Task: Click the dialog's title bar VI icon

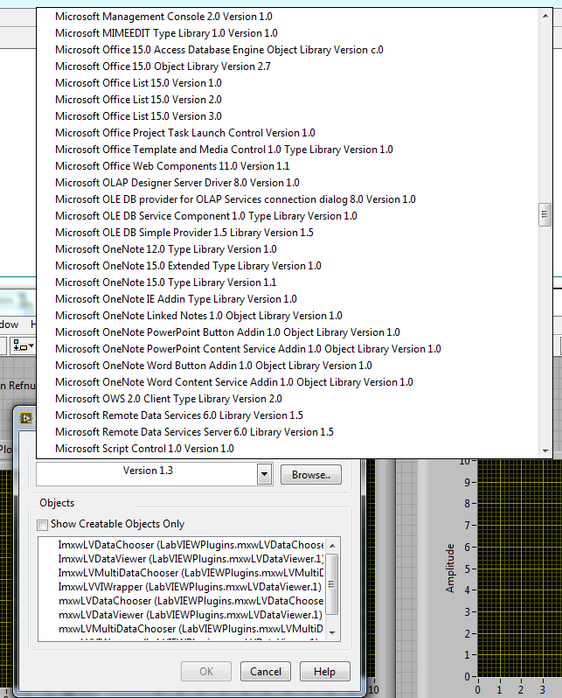Action: tap(26, 418)
